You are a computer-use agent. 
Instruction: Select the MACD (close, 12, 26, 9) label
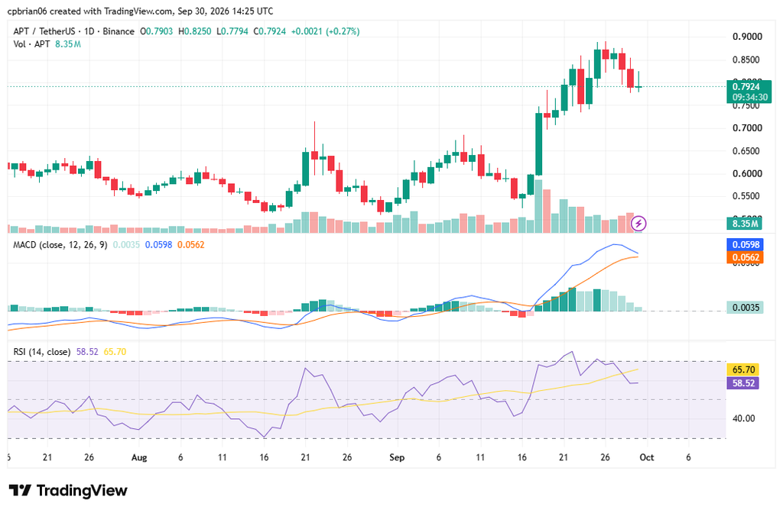[60, 245]
